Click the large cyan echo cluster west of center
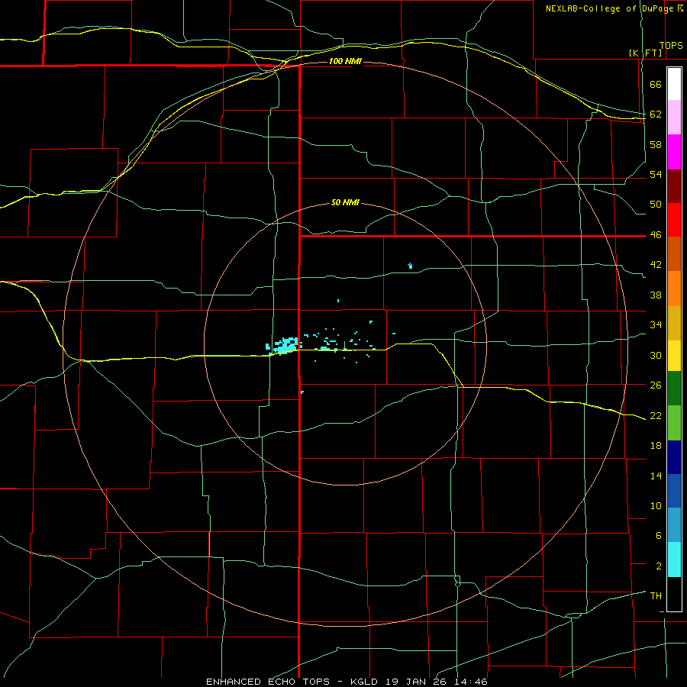Image resolution: width=687 pixels, height=687 pixels. click(284, 345)
